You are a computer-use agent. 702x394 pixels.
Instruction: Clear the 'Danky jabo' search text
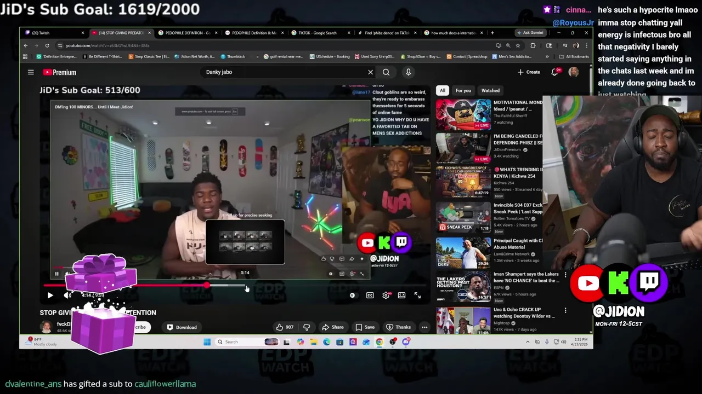(x=370, y=72)
